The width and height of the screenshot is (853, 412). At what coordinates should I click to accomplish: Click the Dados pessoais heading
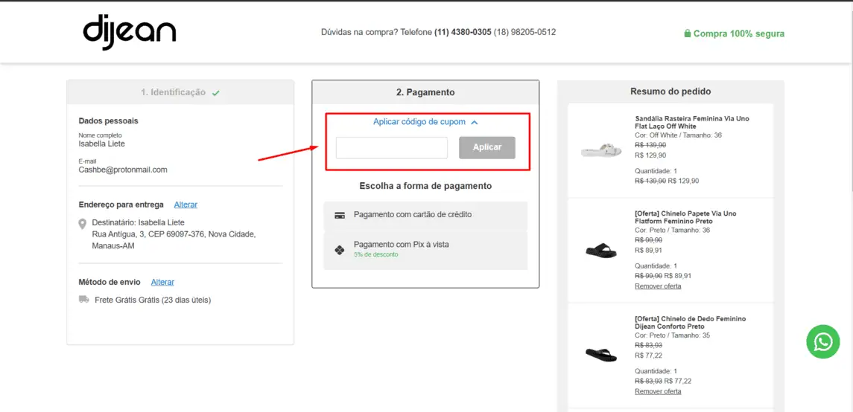tap(108, 121)
